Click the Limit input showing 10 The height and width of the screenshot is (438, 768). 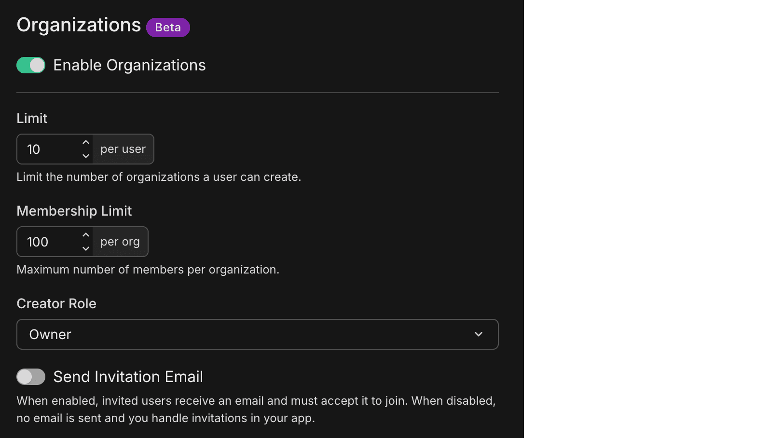click(x=48, y=149)
